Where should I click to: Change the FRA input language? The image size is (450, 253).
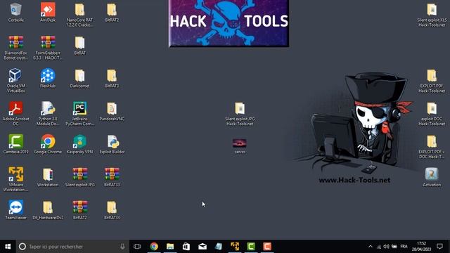pyautogui.click(x=404, y=247)
